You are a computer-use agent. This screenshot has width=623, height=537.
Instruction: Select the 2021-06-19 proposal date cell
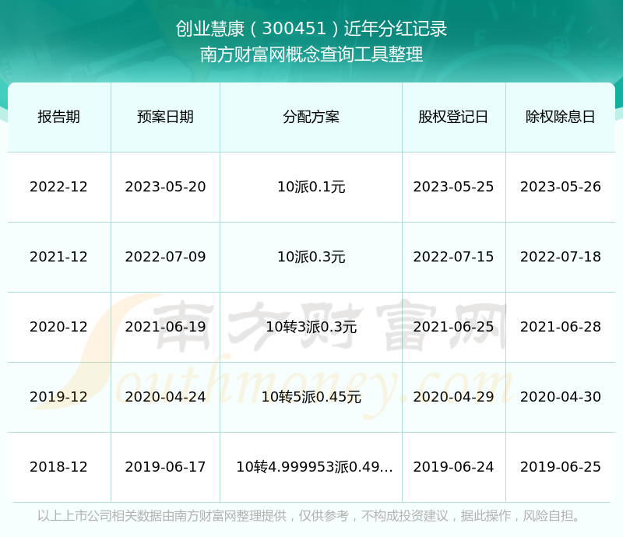point(165,327)
